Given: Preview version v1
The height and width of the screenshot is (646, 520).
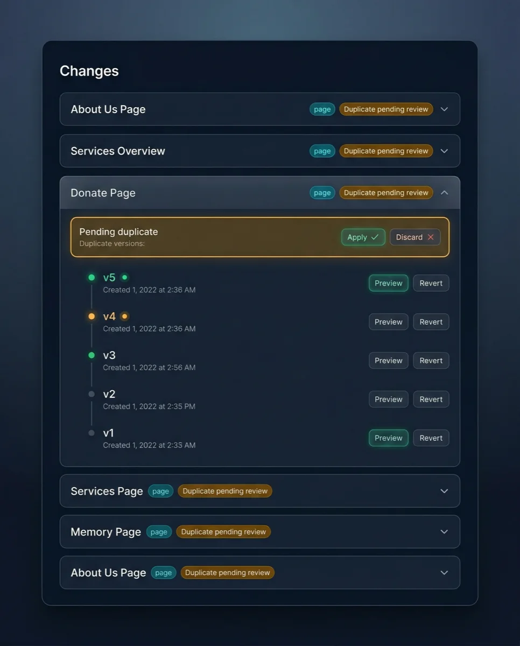Looking at the screenshot, I should pyautogui.click(x=388, y=438).
